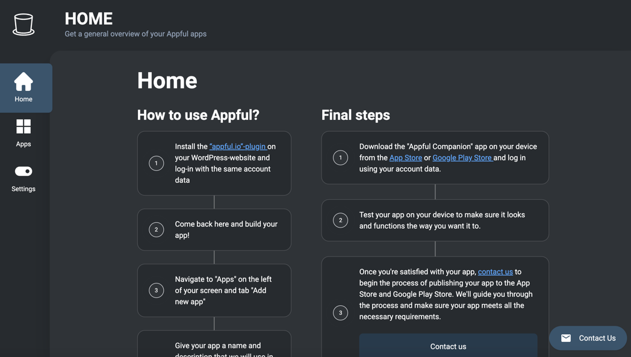Screen dimensions: 631x357
Task: Open the Google Play Store link
Action: [x=462, y=158]
